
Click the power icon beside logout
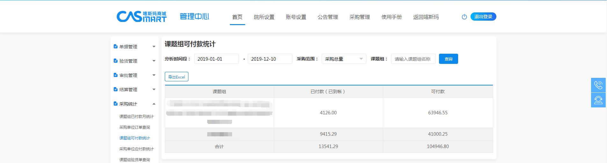pos(464,17)
